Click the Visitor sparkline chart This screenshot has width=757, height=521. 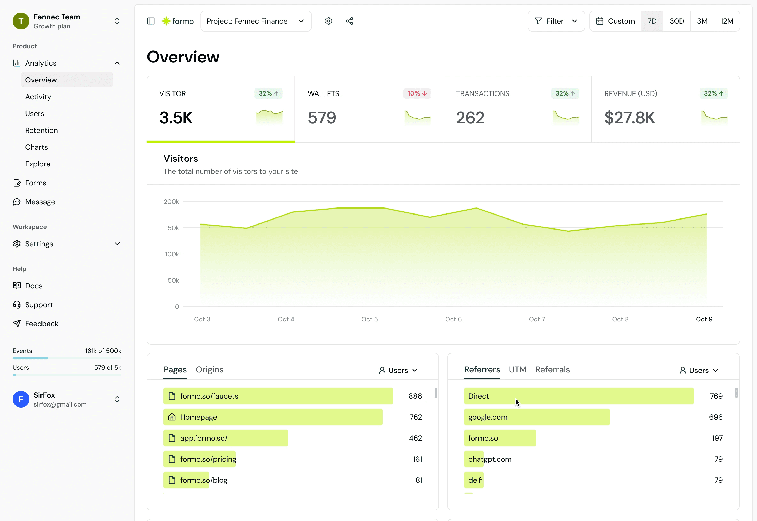point(269,118)
